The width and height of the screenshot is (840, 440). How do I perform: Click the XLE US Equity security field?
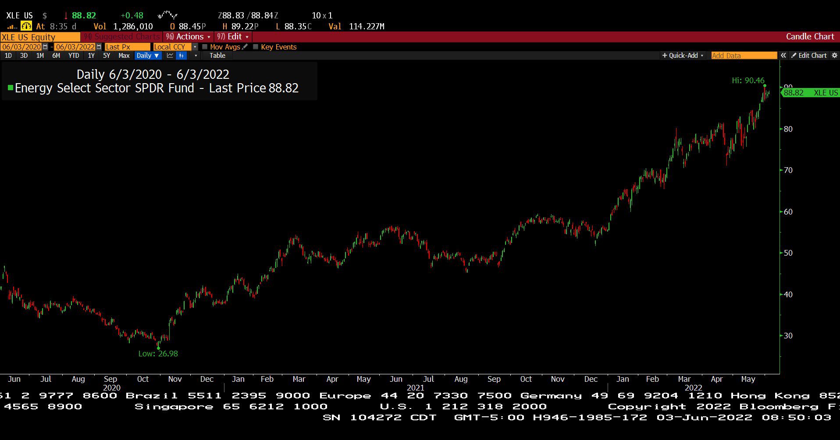[40, 37]
